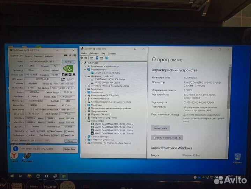Click the Lookup button in GPU-Z
251x189 pixels.
tap(68, 62)
